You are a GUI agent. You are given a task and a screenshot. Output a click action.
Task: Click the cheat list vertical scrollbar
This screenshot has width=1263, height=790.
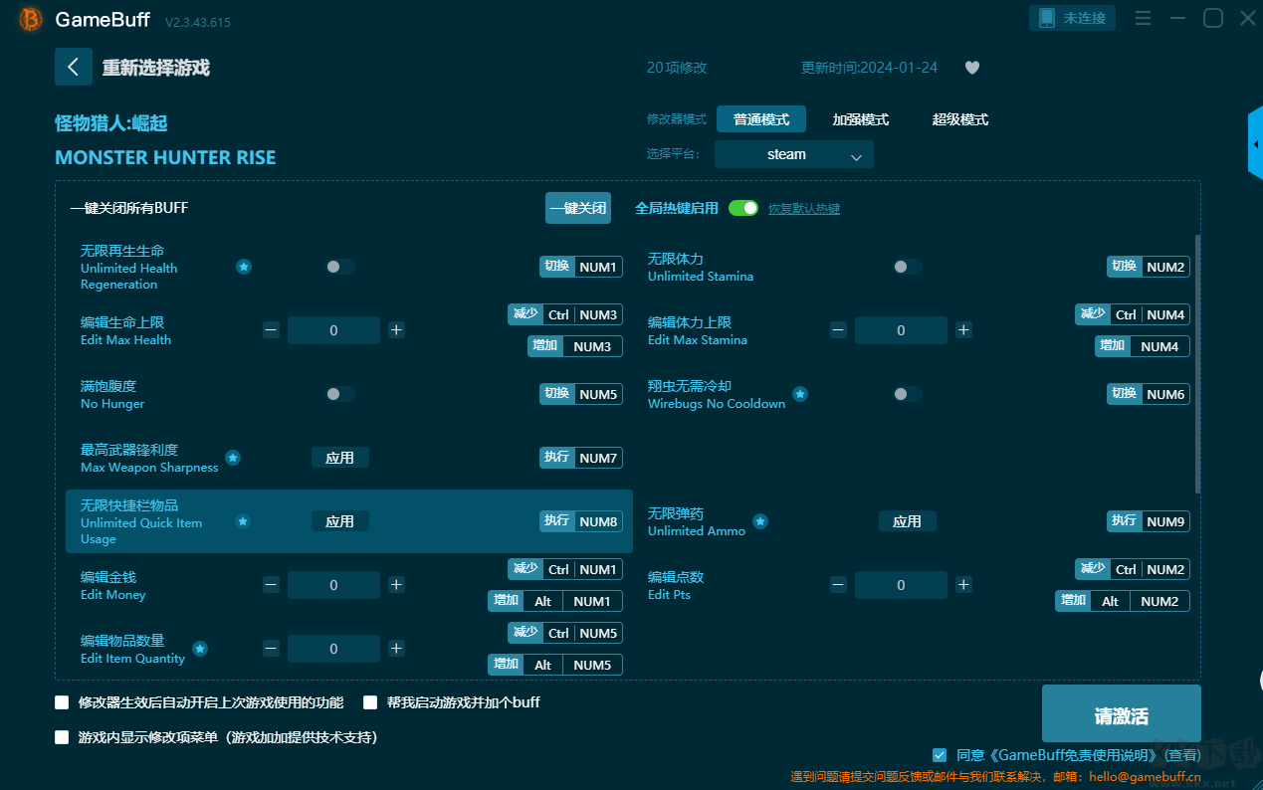click(x=1197, y=363)
